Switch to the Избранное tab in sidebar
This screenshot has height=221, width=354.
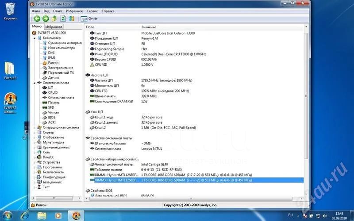[x=54, y=27]
